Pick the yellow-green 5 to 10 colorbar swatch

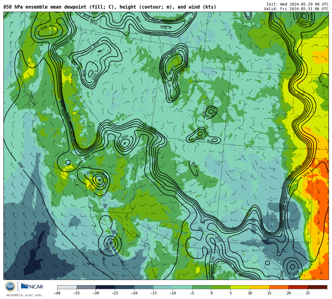(240, 287)
